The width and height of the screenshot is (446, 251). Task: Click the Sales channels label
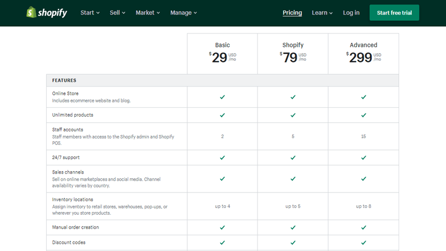(68, 172)
